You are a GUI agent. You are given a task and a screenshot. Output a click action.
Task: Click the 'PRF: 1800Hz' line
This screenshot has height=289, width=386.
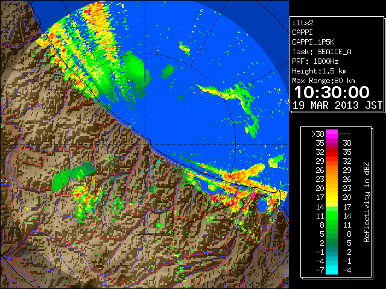tap(315, 61)
